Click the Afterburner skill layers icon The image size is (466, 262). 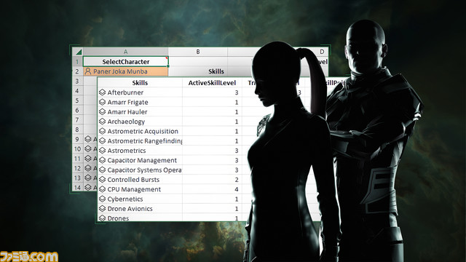tap(102, 92)
